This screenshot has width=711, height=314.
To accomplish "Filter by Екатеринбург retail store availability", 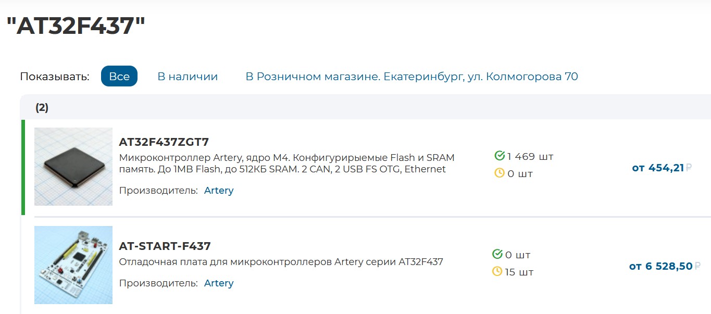I will [411, 77].
